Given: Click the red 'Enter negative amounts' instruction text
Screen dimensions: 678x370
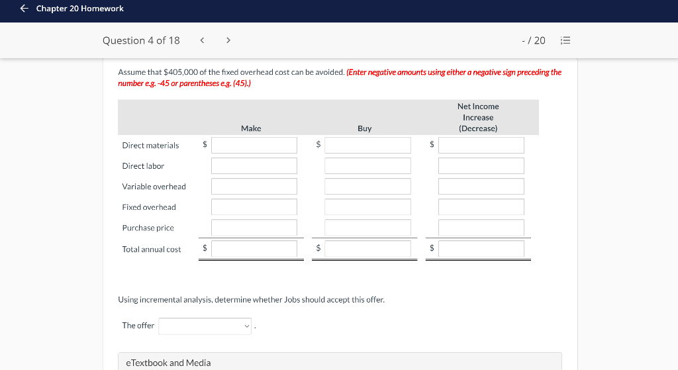Looking at the screenshot, I should (x=340, y=78).
